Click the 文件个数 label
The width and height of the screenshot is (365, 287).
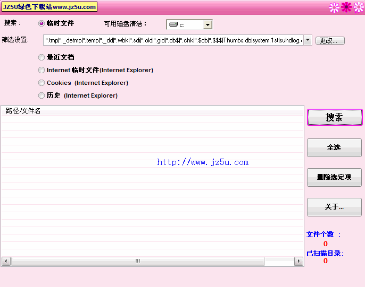[x=323, y=234]
